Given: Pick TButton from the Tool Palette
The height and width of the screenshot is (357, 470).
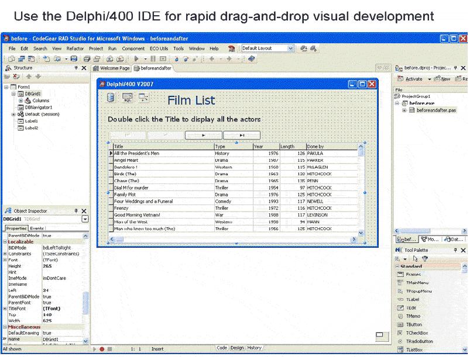Looking at the screenshot, I should pyautogui.click(x=414, y=324).
